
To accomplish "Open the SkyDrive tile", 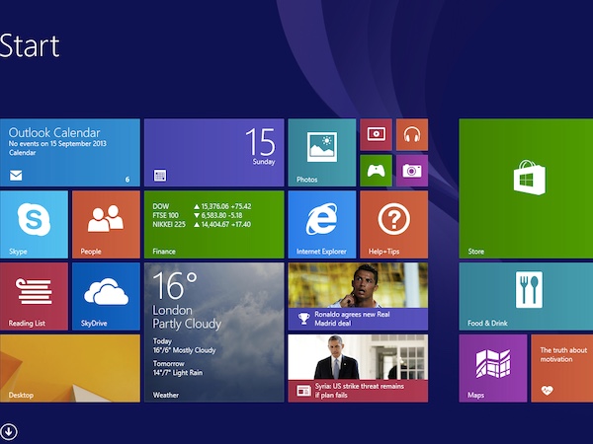I will tap(107, 296).
